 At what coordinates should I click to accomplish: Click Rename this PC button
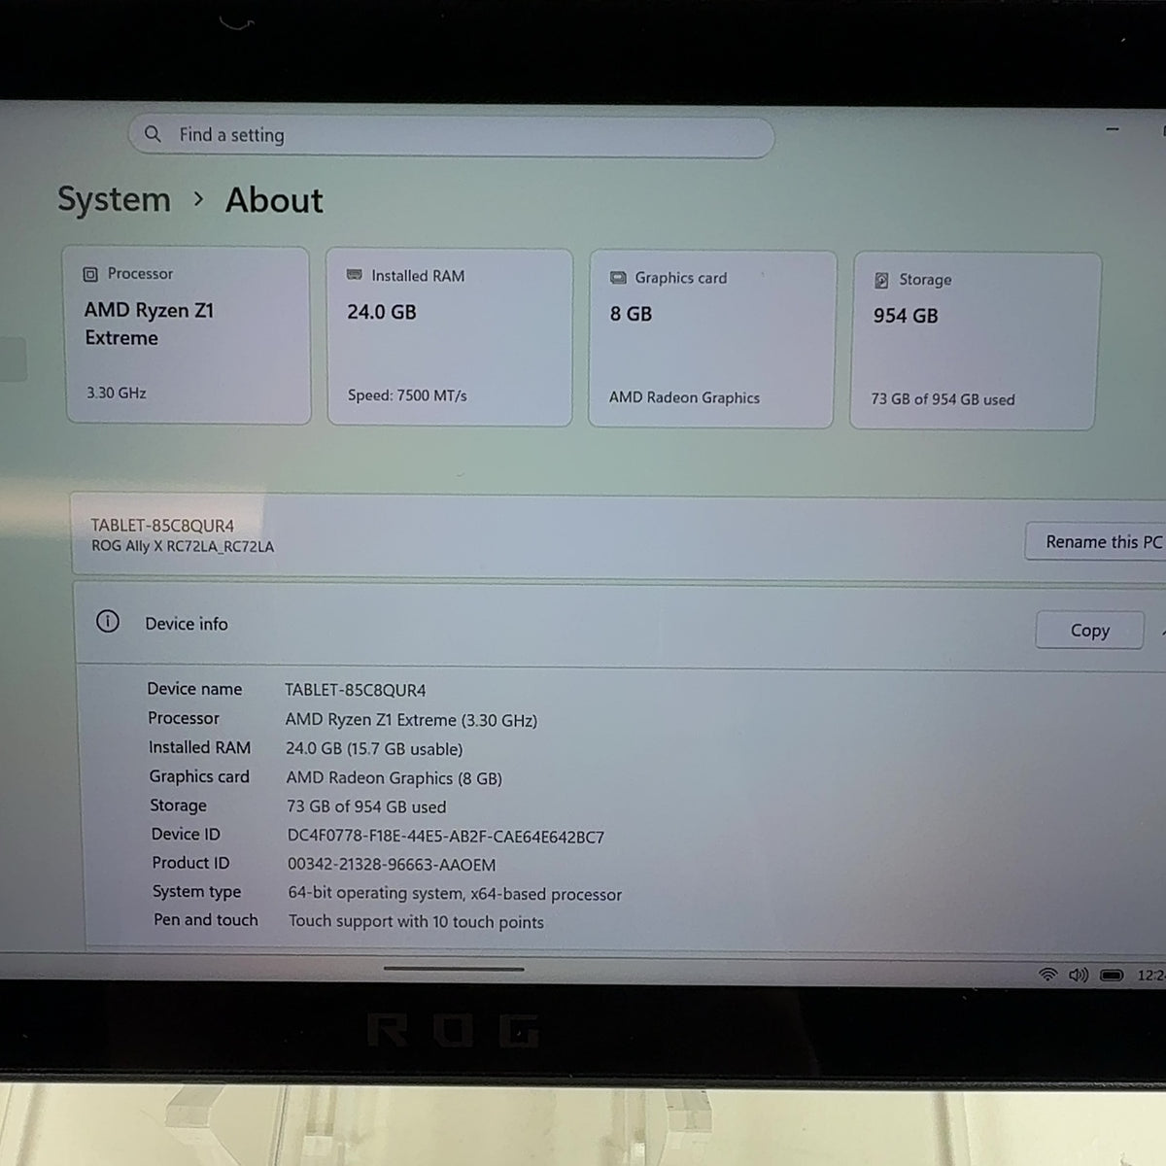(1097, 541)
